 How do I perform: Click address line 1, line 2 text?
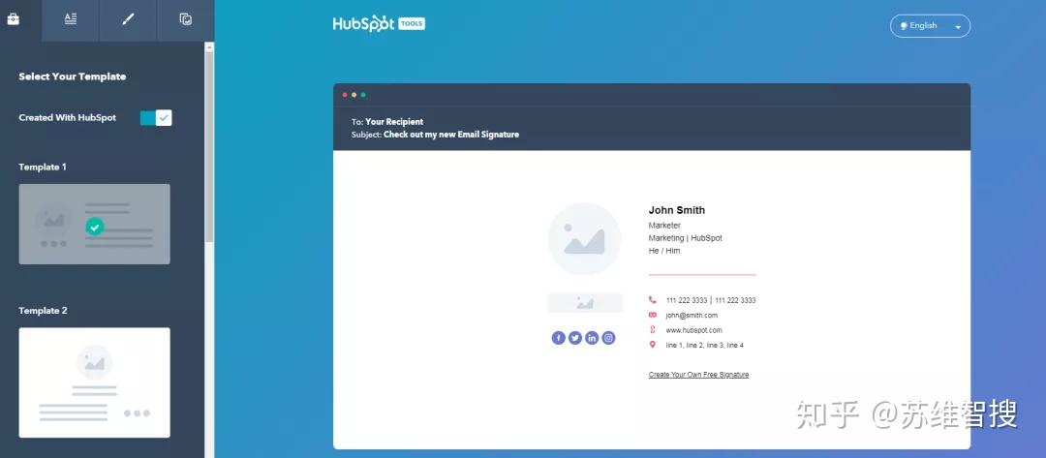[704, 346]
